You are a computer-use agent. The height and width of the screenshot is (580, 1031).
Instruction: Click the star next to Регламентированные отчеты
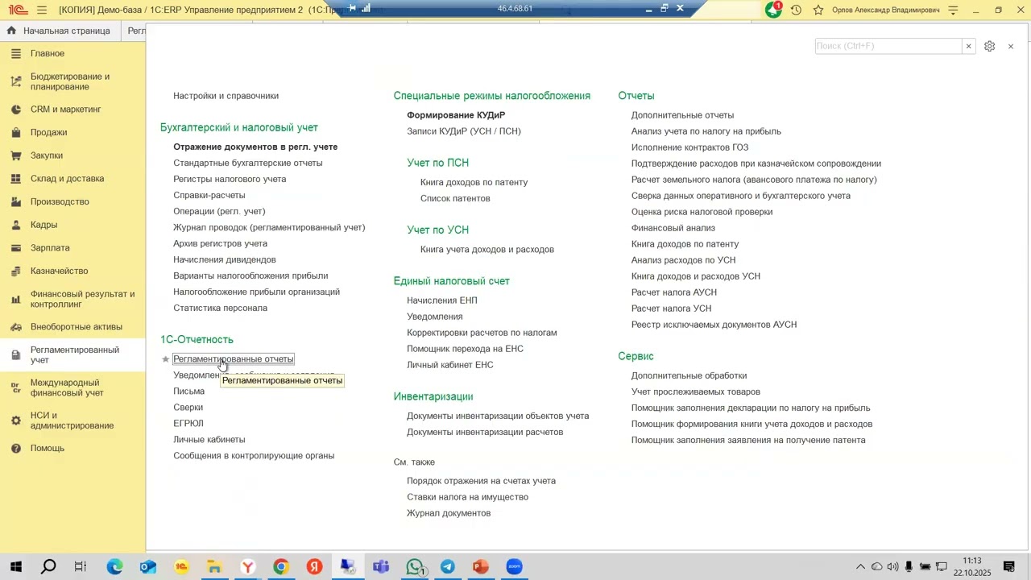pos(166,359)
